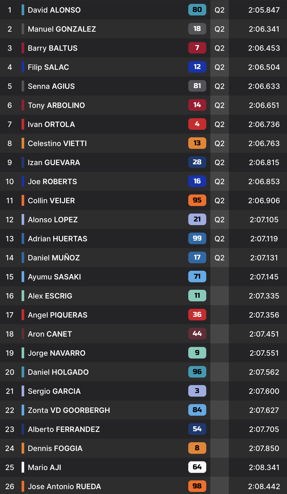The height and width of the screenshot is (494, 287).
Task: Open Manuel GONZALEZ rider name
Action: 62,29
